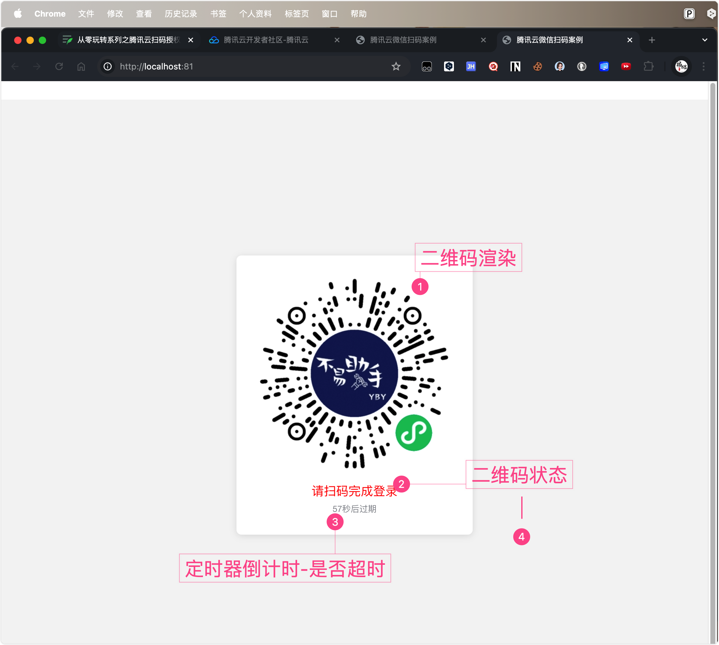Open the 修改 menu

point(115,14)
